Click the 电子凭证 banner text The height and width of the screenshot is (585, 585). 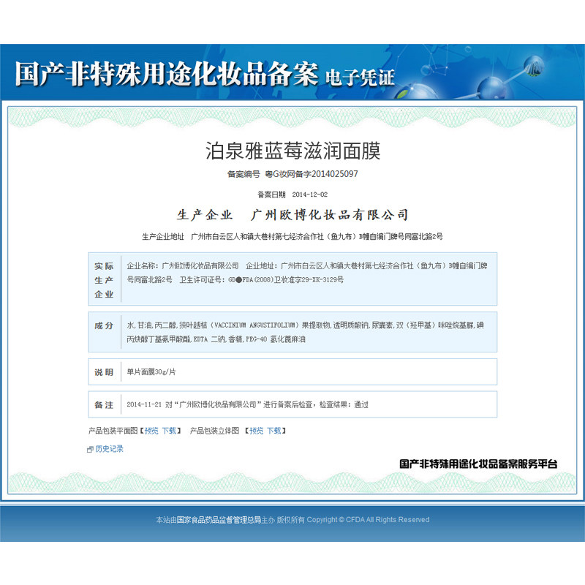coord(360,78)
